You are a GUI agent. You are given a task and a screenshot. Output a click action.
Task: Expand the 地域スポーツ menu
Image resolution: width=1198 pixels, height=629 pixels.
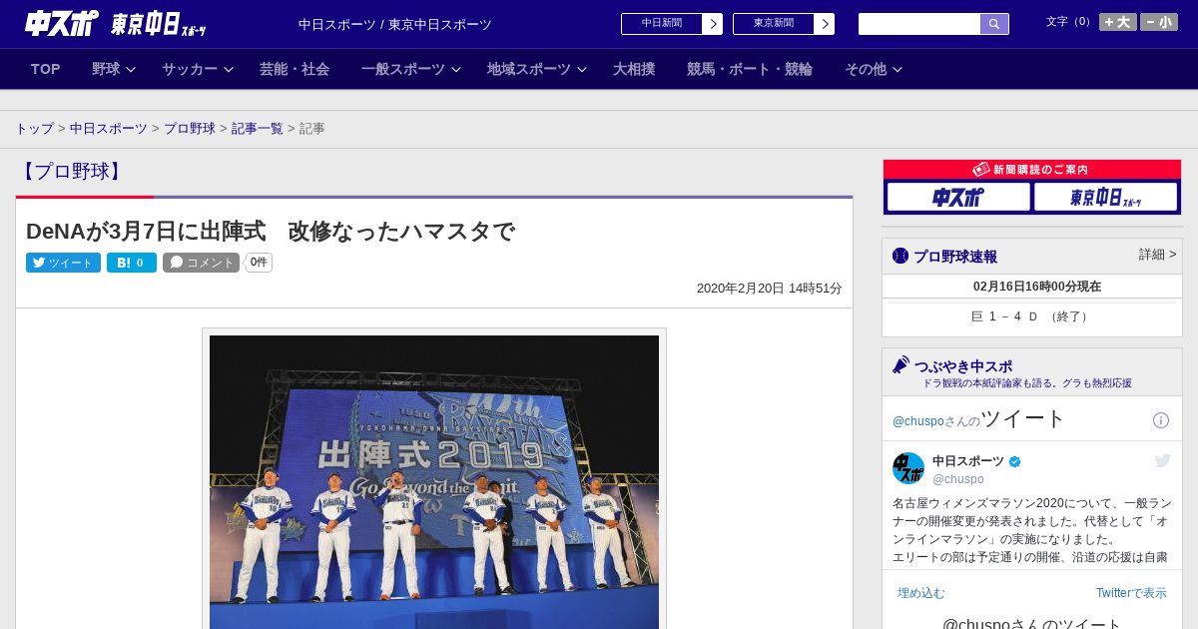click(x=537, y=69)
